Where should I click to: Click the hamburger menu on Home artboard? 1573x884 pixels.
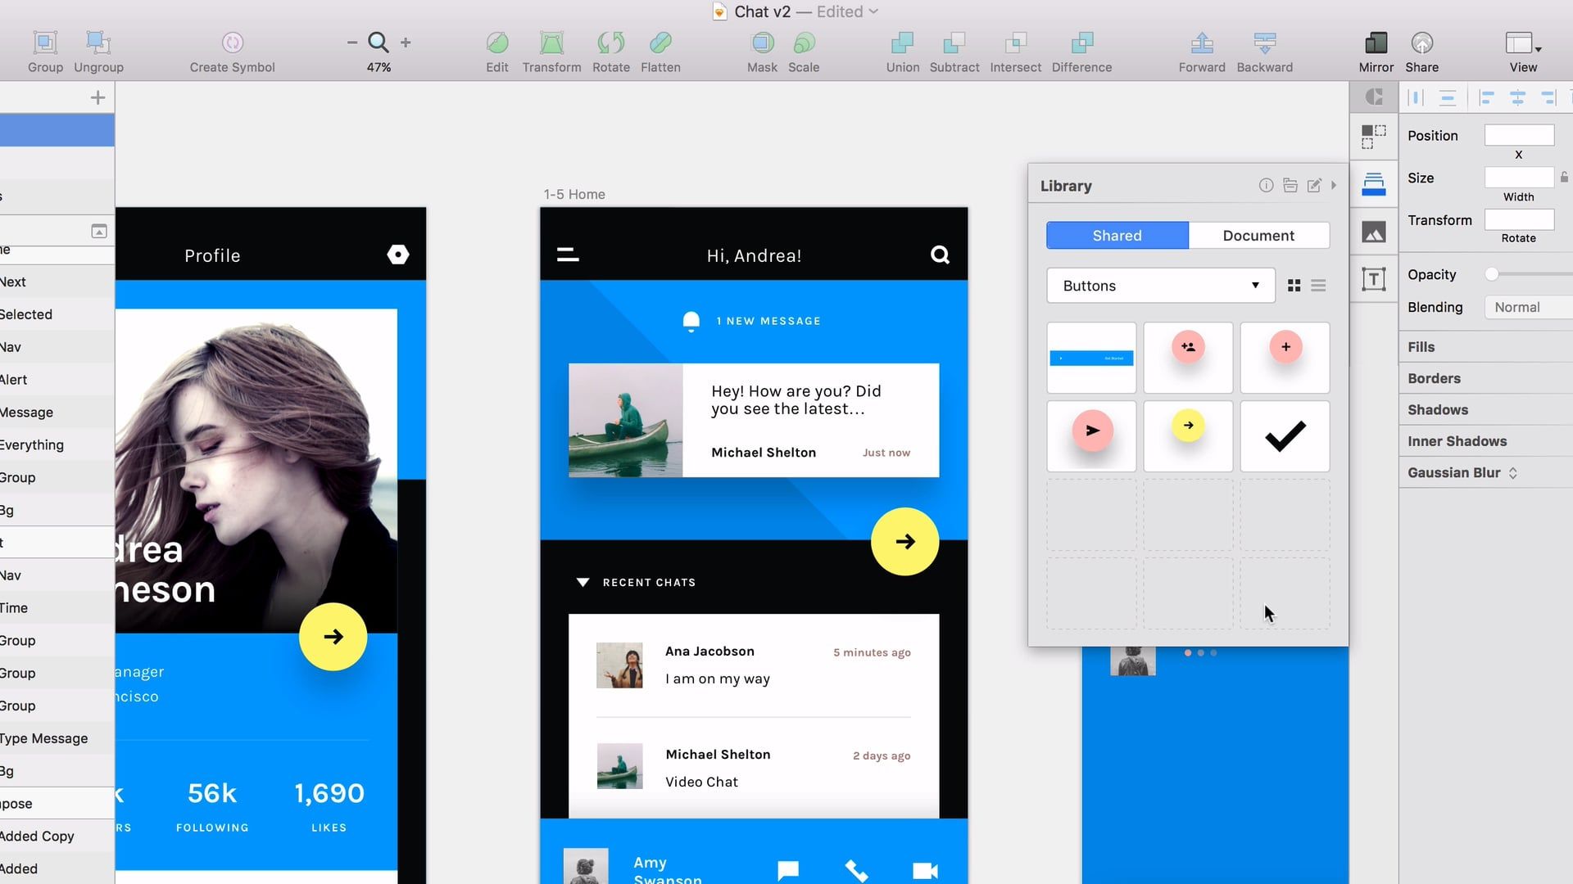tap(568, 255)
